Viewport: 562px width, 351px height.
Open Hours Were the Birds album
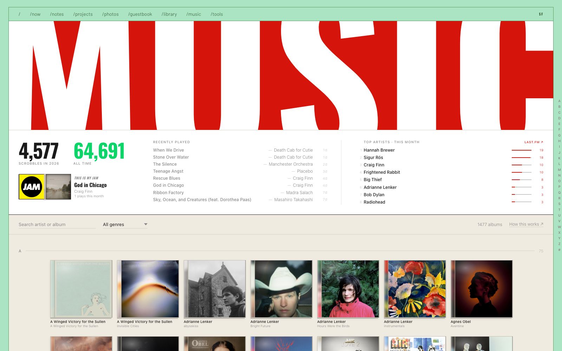348,289
